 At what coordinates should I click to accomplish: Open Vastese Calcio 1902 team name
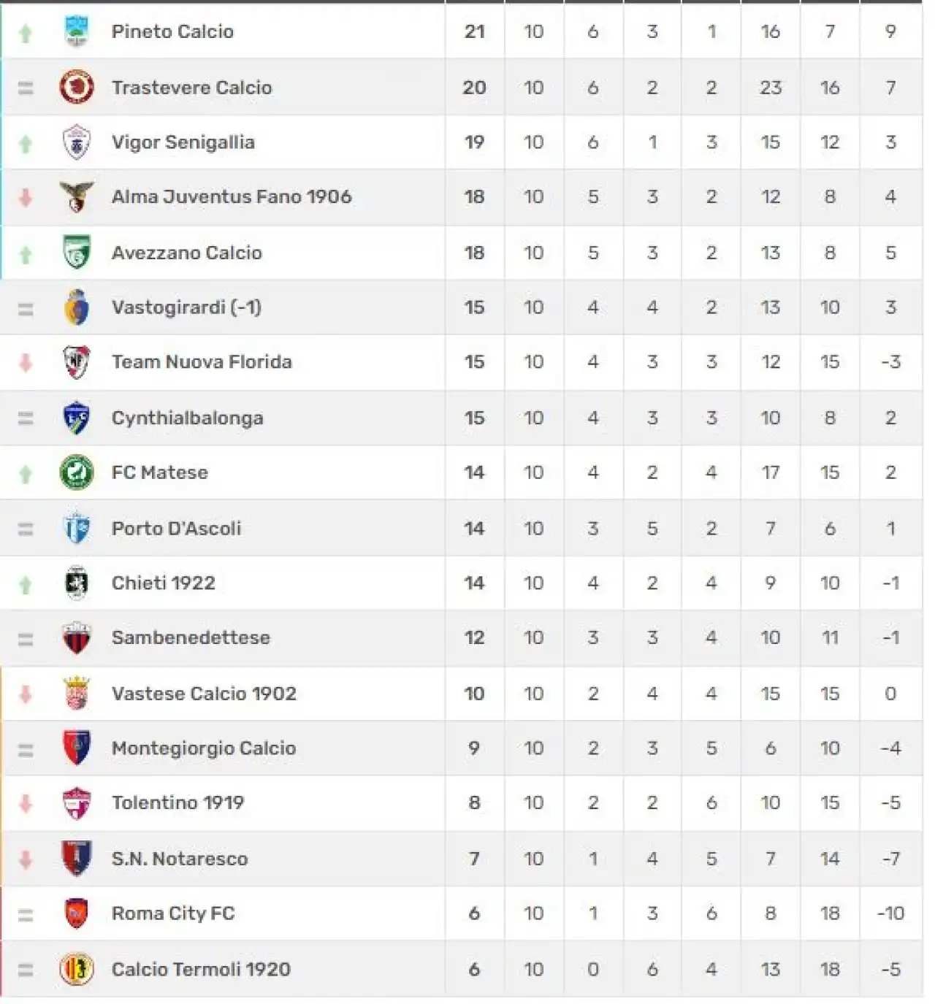(x=204, y=693)
